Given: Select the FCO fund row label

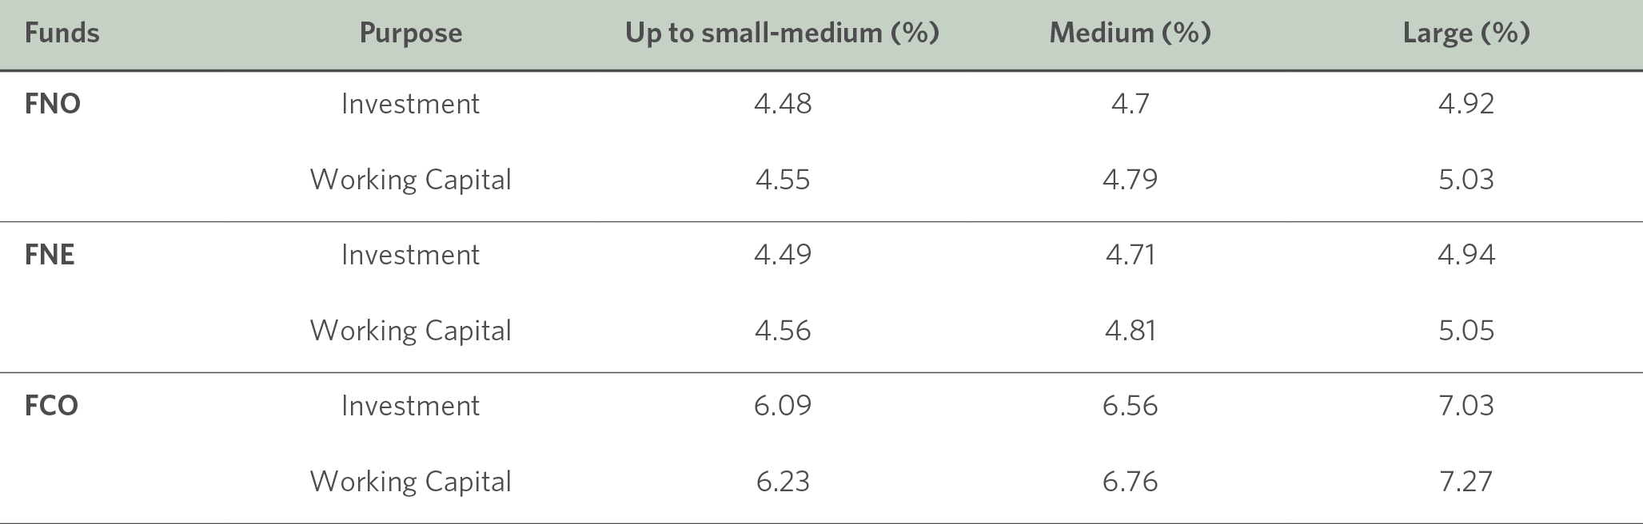Looking at the screenshot, I should click(51, 406).
